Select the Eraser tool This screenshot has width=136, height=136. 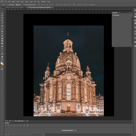[2, 36]
